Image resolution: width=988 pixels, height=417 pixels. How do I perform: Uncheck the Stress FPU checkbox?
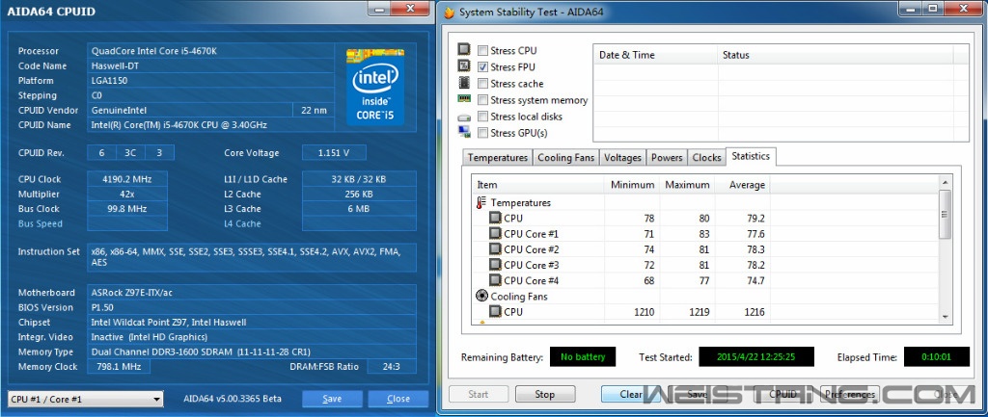coord(482,67)
